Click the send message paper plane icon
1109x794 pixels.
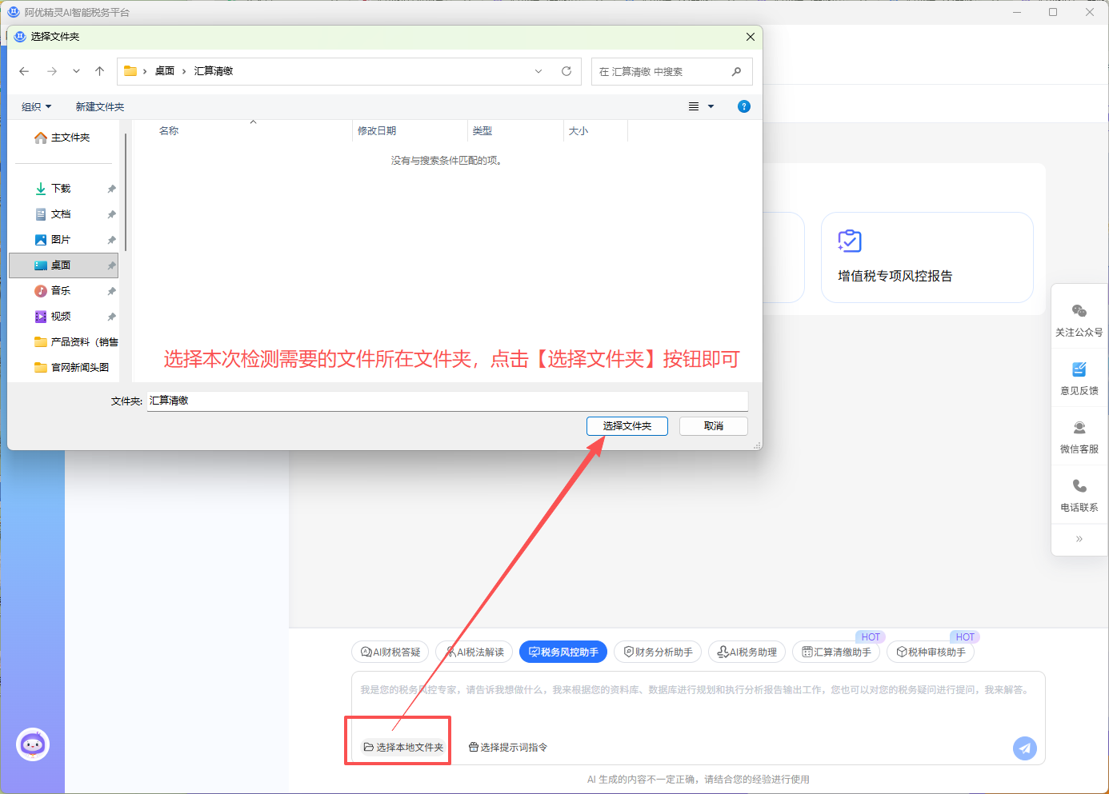click(x=1024, y=748)
